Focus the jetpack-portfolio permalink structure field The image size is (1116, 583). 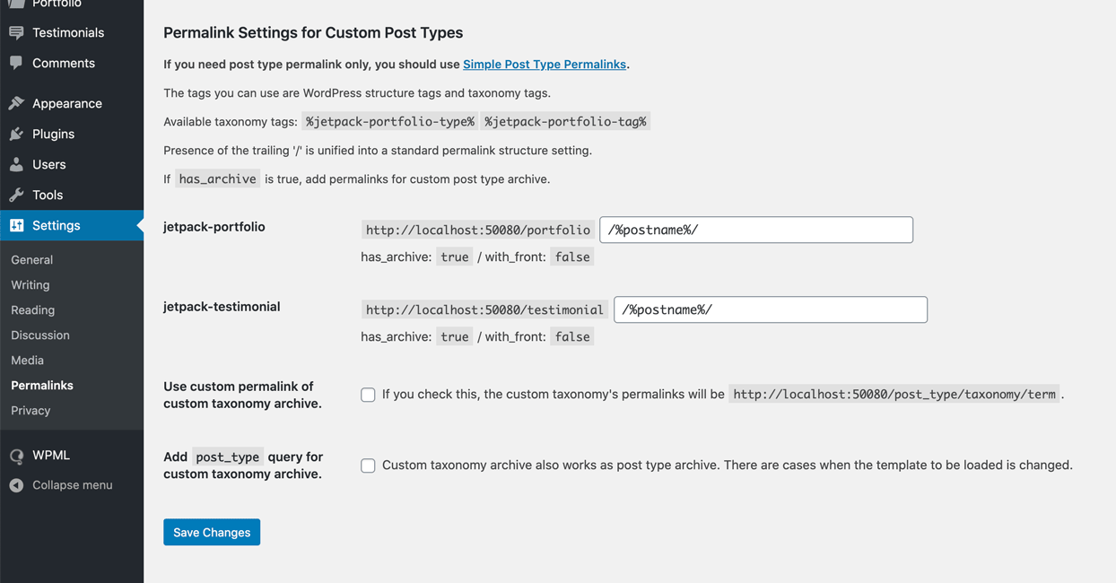(x=755, y=230)
